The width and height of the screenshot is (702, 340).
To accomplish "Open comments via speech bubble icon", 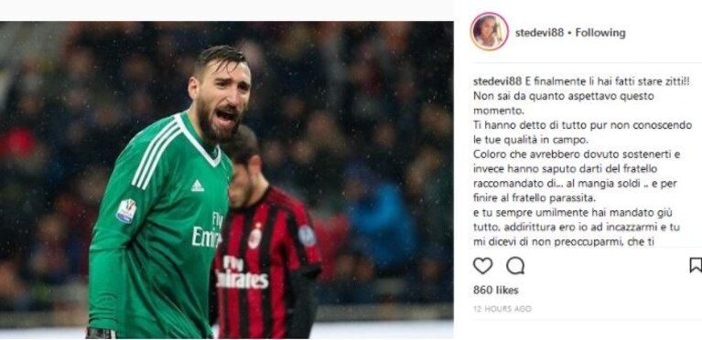I will pyautogui.click(x=515, y=266).
